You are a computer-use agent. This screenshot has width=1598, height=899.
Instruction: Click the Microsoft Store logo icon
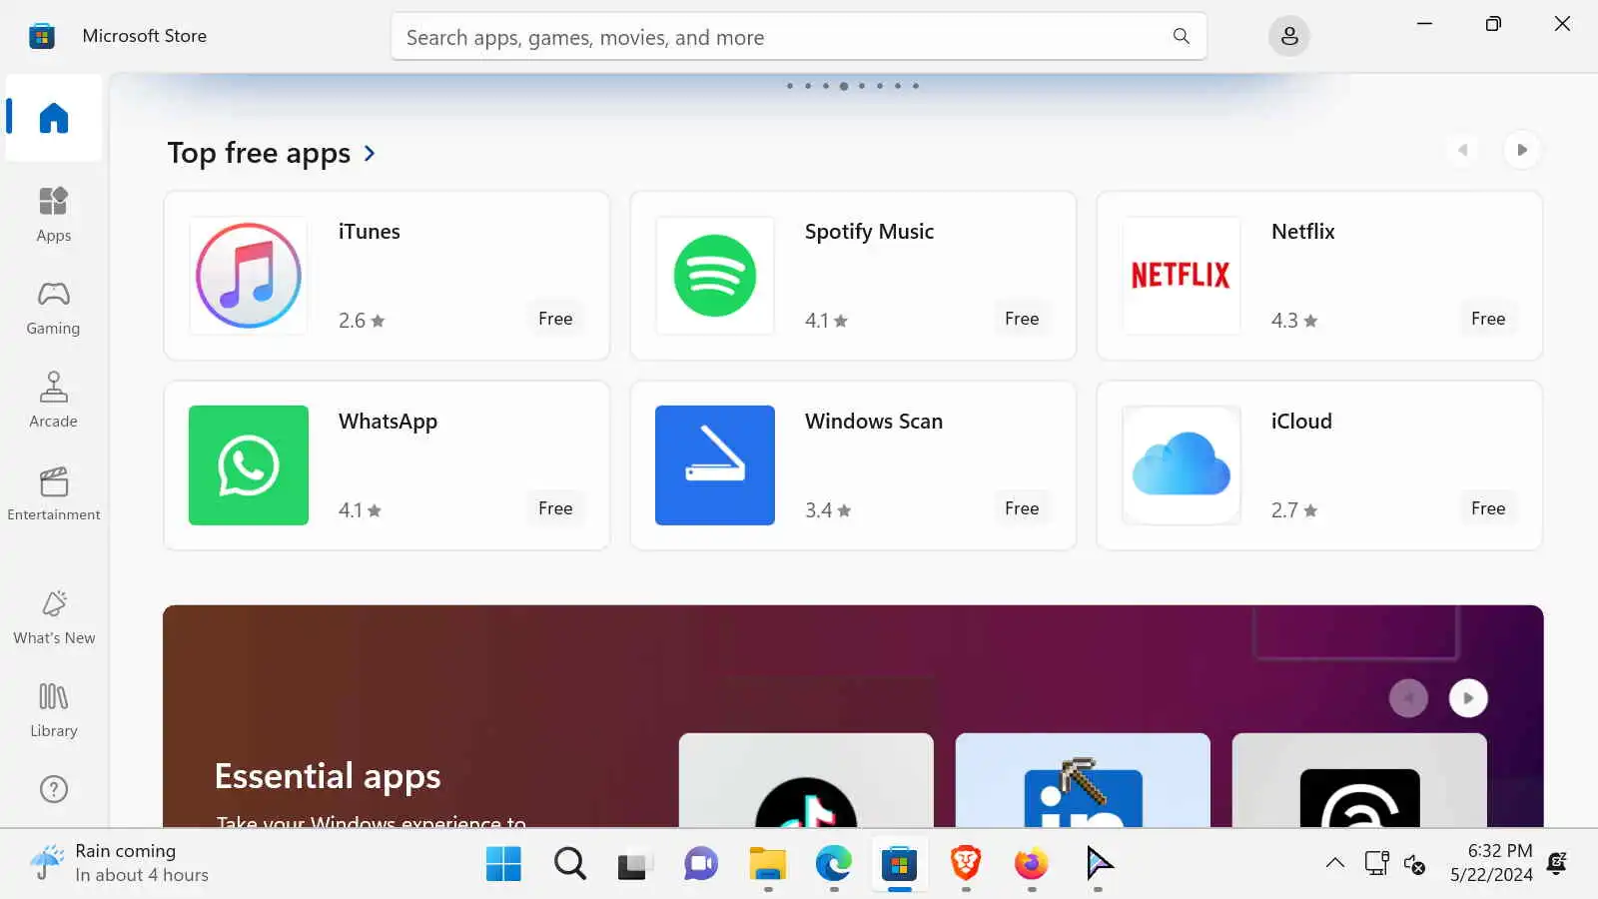tap(42, 36)
